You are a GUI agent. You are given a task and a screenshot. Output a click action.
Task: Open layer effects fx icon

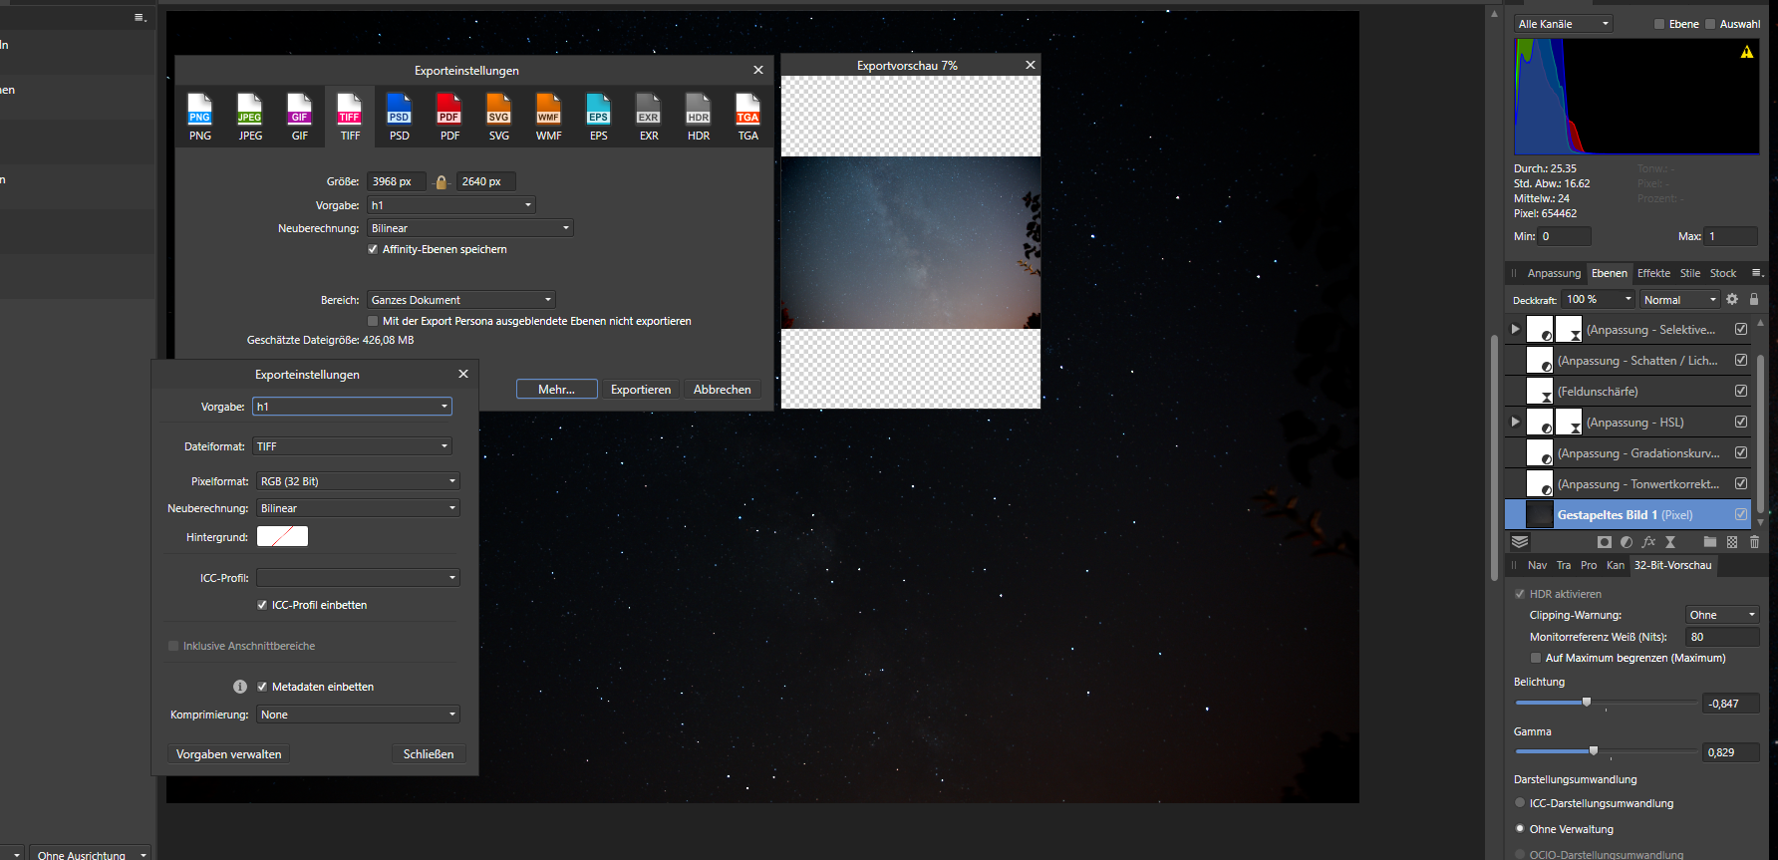(1648, 542)
